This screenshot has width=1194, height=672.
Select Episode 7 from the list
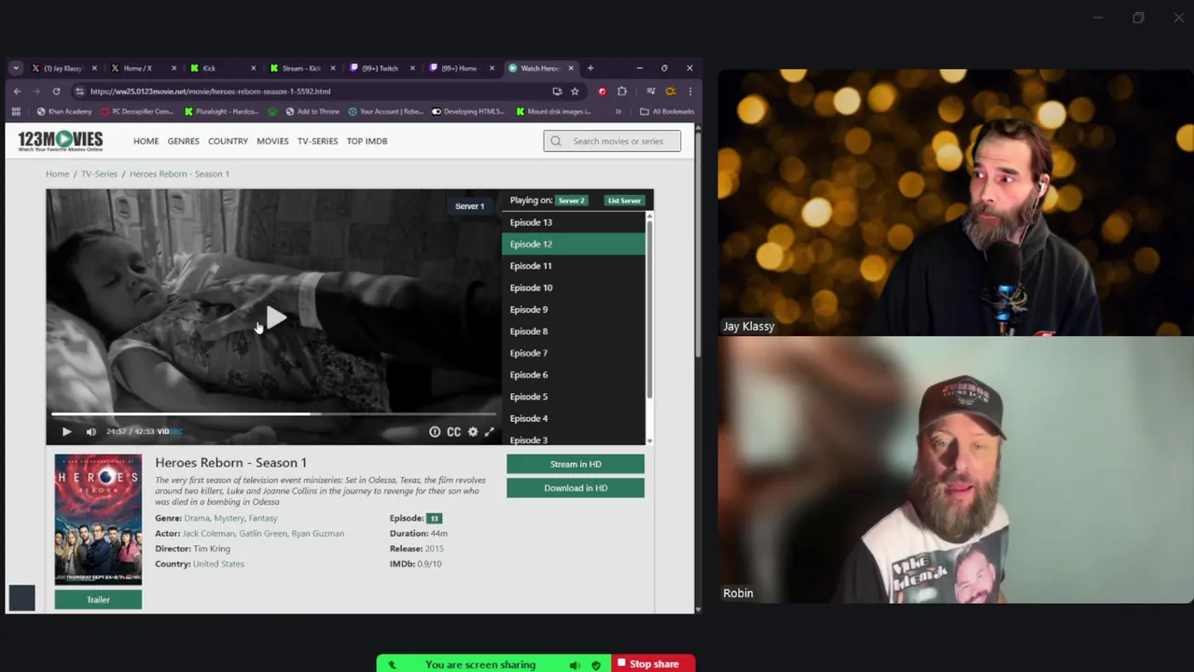[574, 353]
